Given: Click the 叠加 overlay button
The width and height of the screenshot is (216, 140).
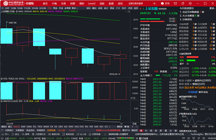Looking at the screenshot, I should (94, 8).
